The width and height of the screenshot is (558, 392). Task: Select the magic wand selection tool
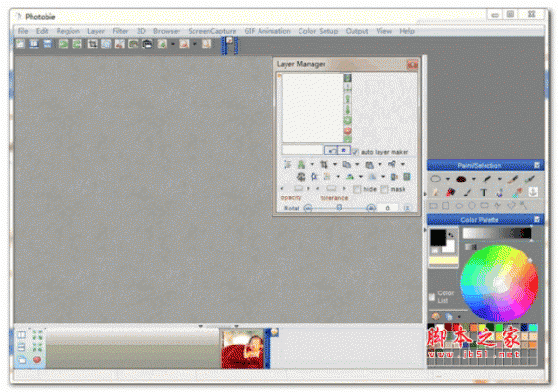[523, 205]
